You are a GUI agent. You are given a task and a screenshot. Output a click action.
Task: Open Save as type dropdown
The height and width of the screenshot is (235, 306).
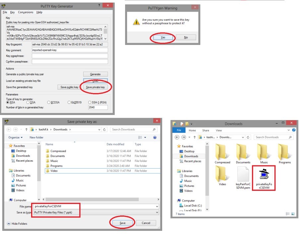click(x=96, y=212)
